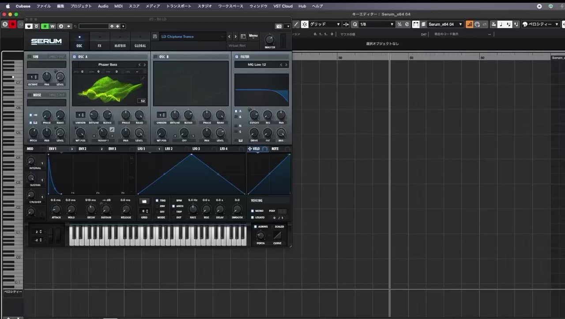Open the プロジェクト menu
Screen dimensions: 565x319
[81, 6]
